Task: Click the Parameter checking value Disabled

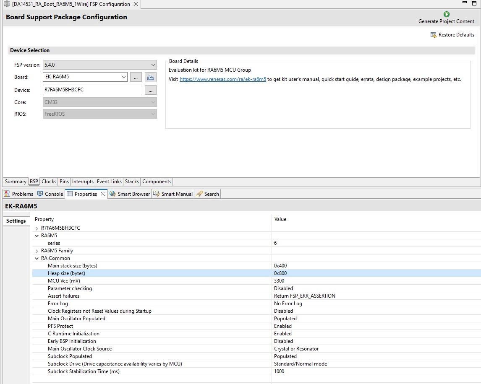Action: [283, 288]
